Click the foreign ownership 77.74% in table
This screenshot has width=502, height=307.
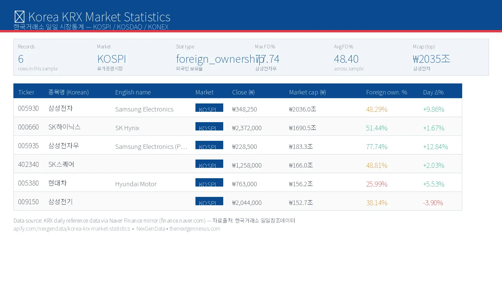pyautogui.click(x=377, y=147)
